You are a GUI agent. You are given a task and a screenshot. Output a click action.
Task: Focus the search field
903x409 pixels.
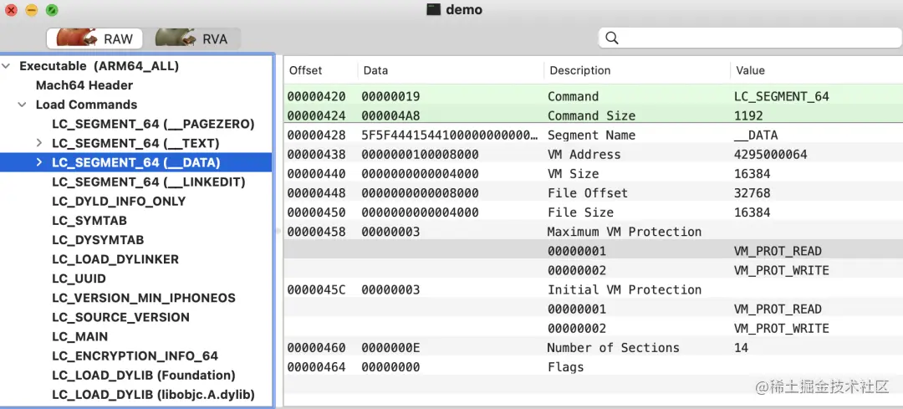[750, 38]
